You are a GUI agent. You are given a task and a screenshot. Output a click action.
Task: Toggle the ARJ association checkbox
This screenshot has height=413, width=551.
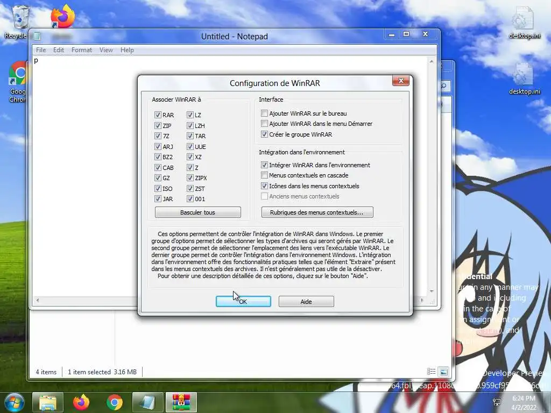(x=158, y=146)
